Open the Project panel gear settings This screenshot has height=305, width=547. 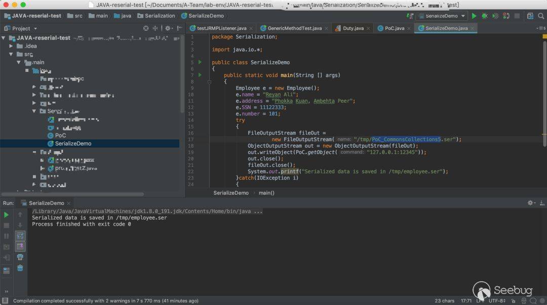168,28
